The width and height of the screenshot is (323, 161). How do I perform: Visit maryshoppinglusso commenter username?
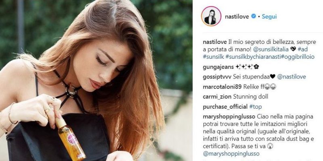click(x=229, y=117)
